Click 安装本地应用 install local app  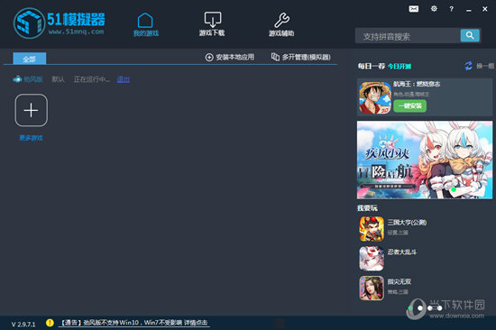click(x=230, y=57)
